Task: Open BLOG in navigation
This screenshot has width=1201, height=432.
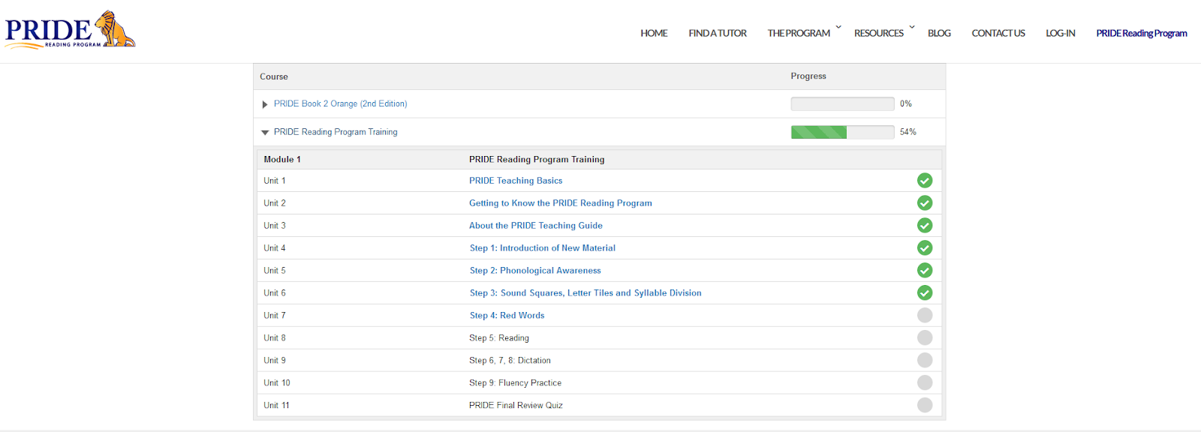Action: [x=939, y=33]
